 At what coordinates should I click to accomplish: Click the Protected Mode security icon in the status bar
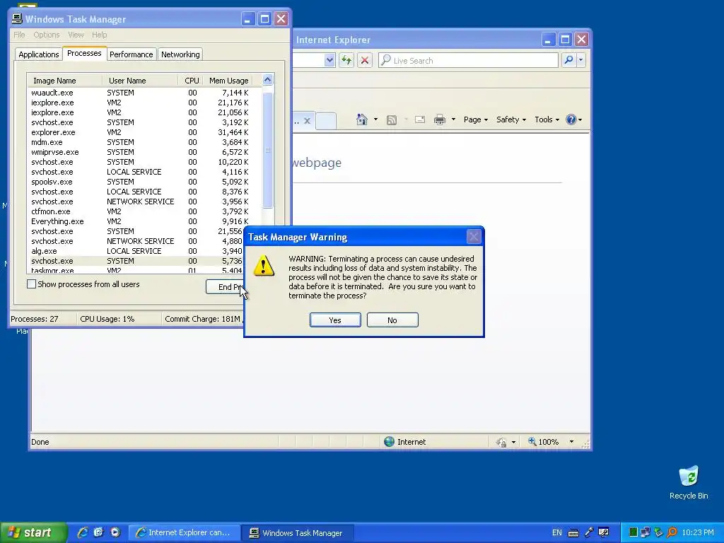[x=501, y=443]
